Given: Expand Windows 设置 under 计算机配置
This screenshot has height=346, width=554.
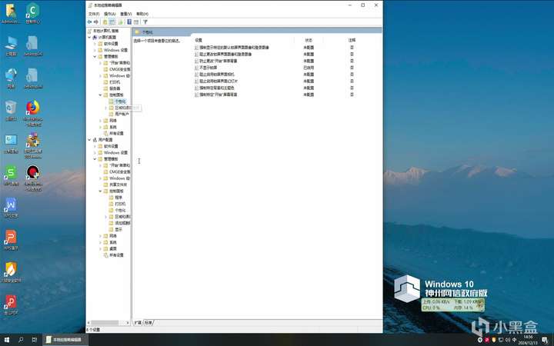Looking at the screenshot, I should coord(95,50).
